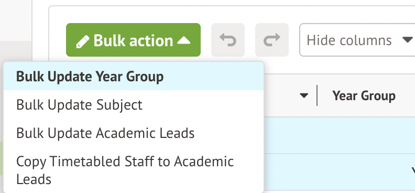Open the column menu arrow left of Year Group
The image size is (415, 193).
[304, 95]
